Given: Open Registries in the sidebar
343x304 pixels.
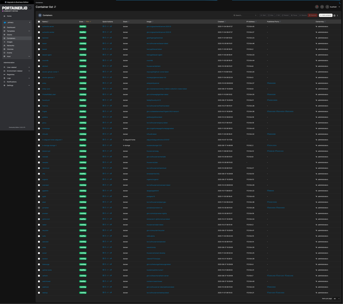Looking at the screenshot, I should (11, 74).
